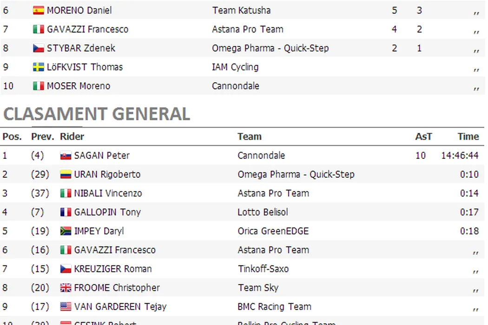Image resolution: width=488 pixels, height=325 pixels.
Task: Click the Colombian flag beside URAN Rigoberto
Action: tap(66, 175)
